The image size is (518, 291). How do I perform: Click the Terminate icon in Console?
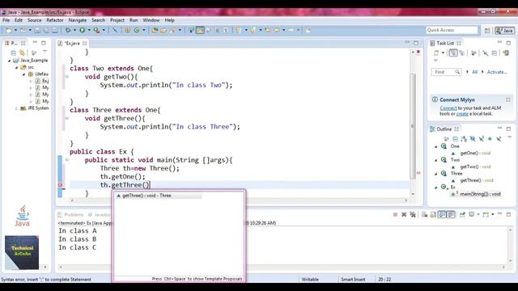pyautogui.click(x=395, y=215)
